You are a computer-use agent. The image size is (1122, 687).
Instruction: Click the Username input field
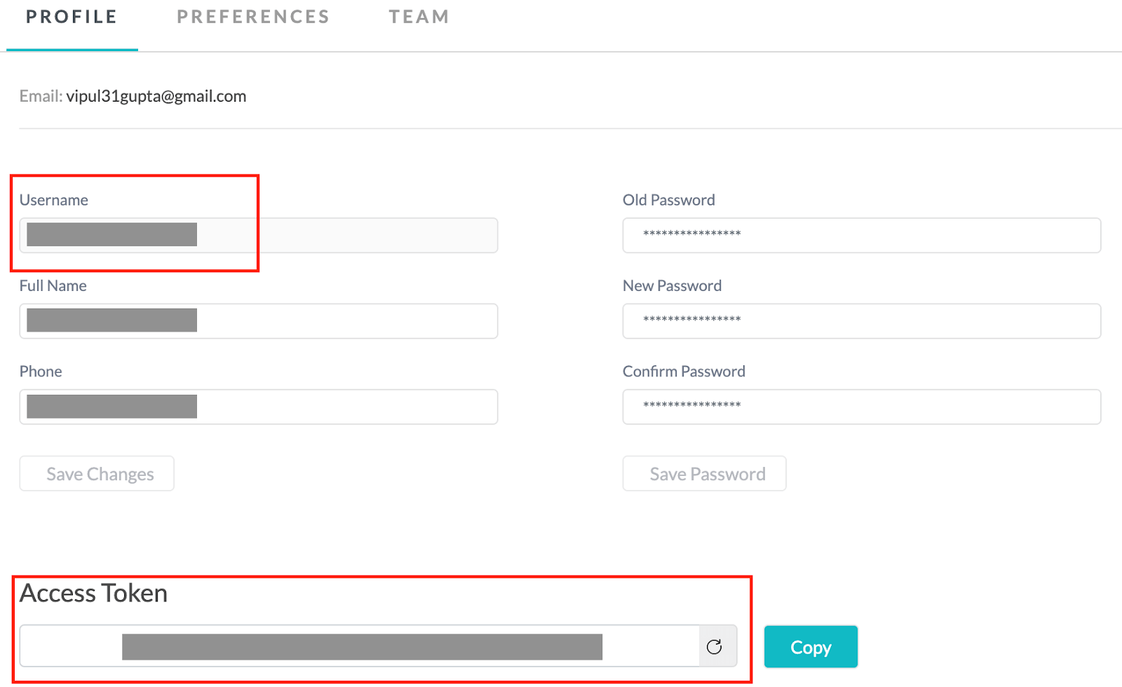(x=258, y=235)
